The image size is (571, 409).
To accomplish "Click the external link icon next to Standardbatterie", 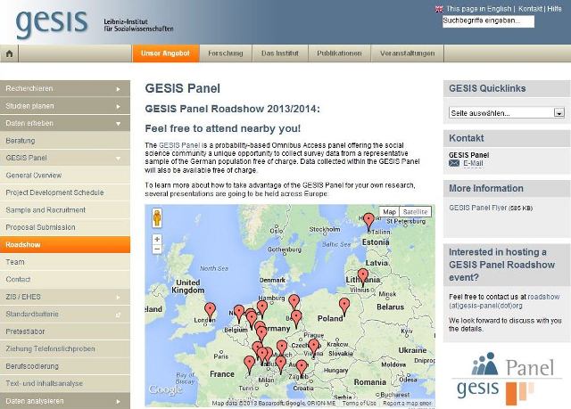I will [118, 315].
